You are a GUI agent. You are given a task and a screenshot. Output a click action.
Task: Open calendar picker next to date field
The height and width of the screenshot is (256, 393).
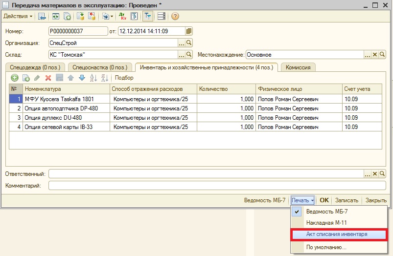(189, 31)
